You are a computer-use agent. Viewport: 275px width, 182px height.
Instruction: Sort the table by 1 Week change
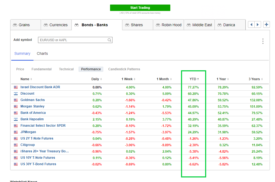[x=128, y=79]
